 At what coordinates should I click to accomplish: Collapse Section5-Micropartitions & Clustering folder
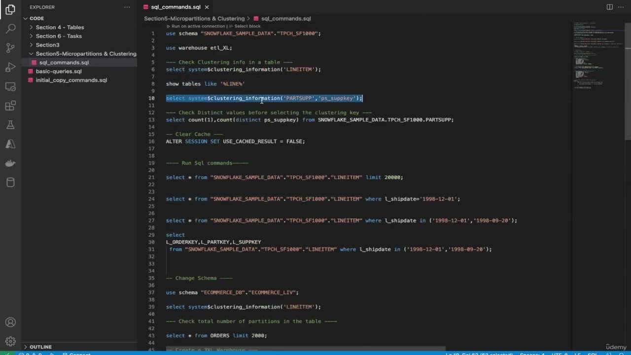pos(31,54)
